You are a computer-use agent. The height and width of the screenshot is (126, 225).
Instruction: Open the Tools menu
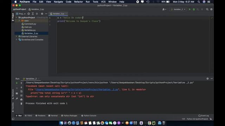(x=95, y=2)
